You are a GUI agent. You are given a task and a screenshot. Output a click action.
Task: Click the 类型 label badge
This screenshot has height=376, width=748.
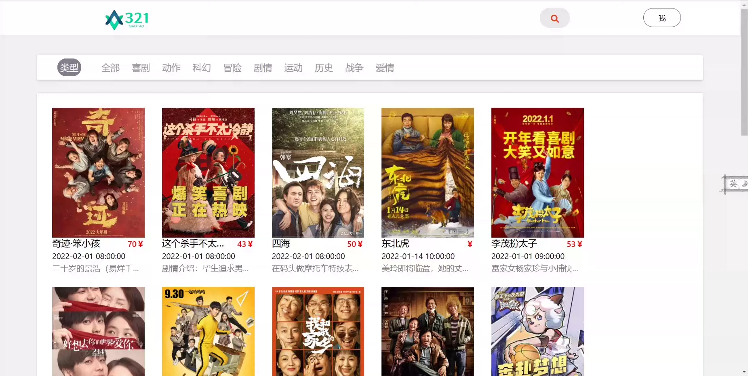69,68
